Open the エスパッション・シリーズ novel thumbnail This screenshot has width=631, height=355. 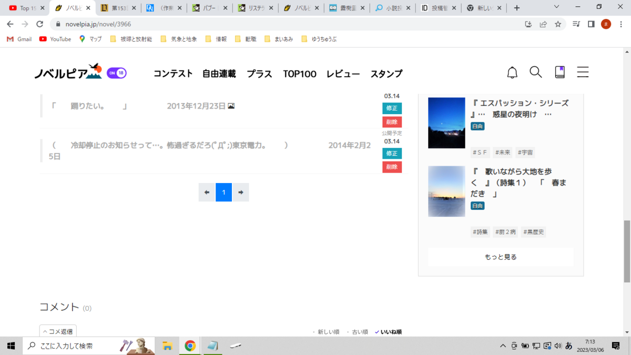(x=446, y=123)
